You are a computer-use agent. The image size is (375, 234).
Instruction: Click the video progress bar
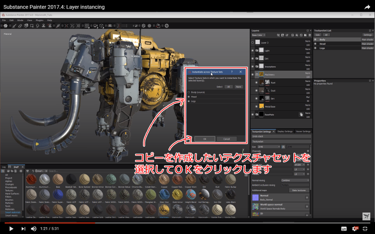click(x=187, y=223)
